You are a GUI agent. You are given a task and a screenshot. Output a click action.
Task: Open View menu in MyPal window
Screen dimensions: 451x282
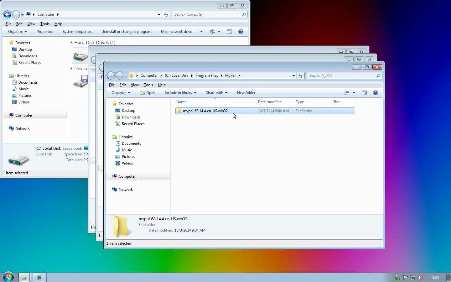[x=135, y=85]
